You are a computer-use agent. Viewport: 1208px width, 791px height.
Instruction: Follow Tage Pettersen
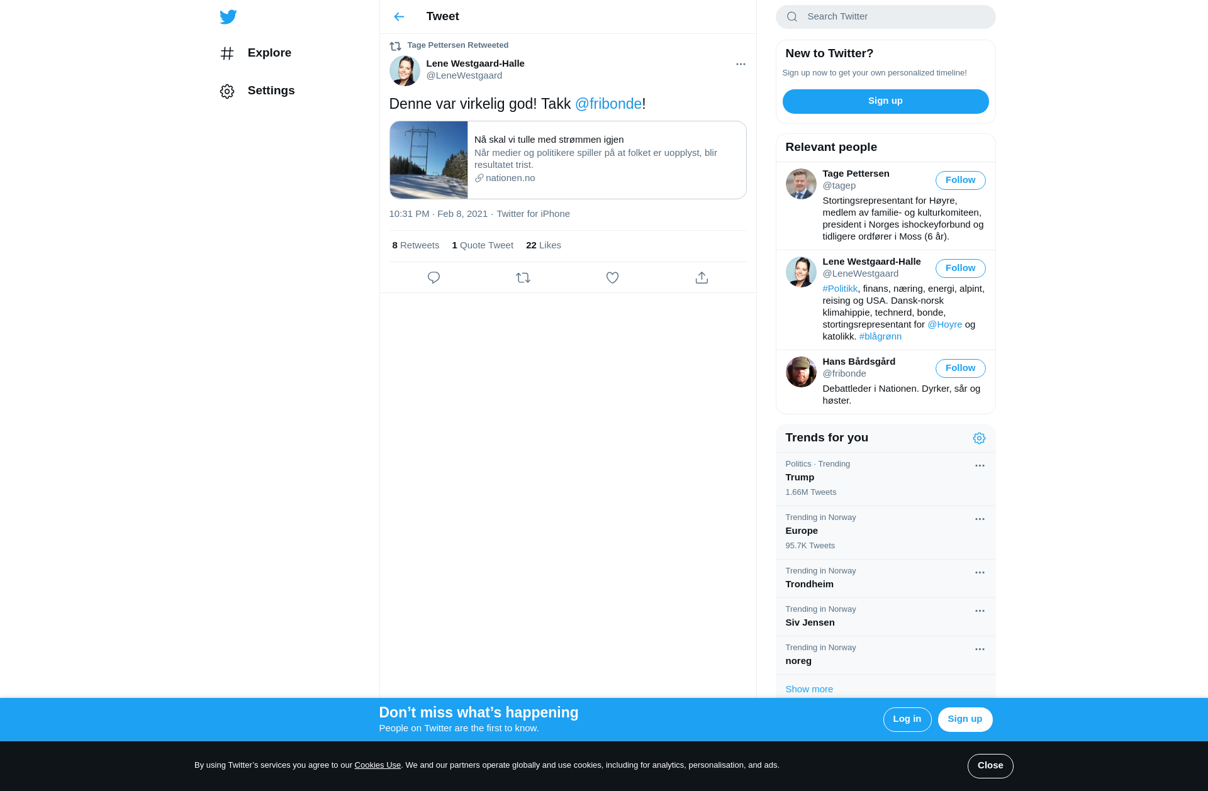pyautogui.click(x=960, y=180)
